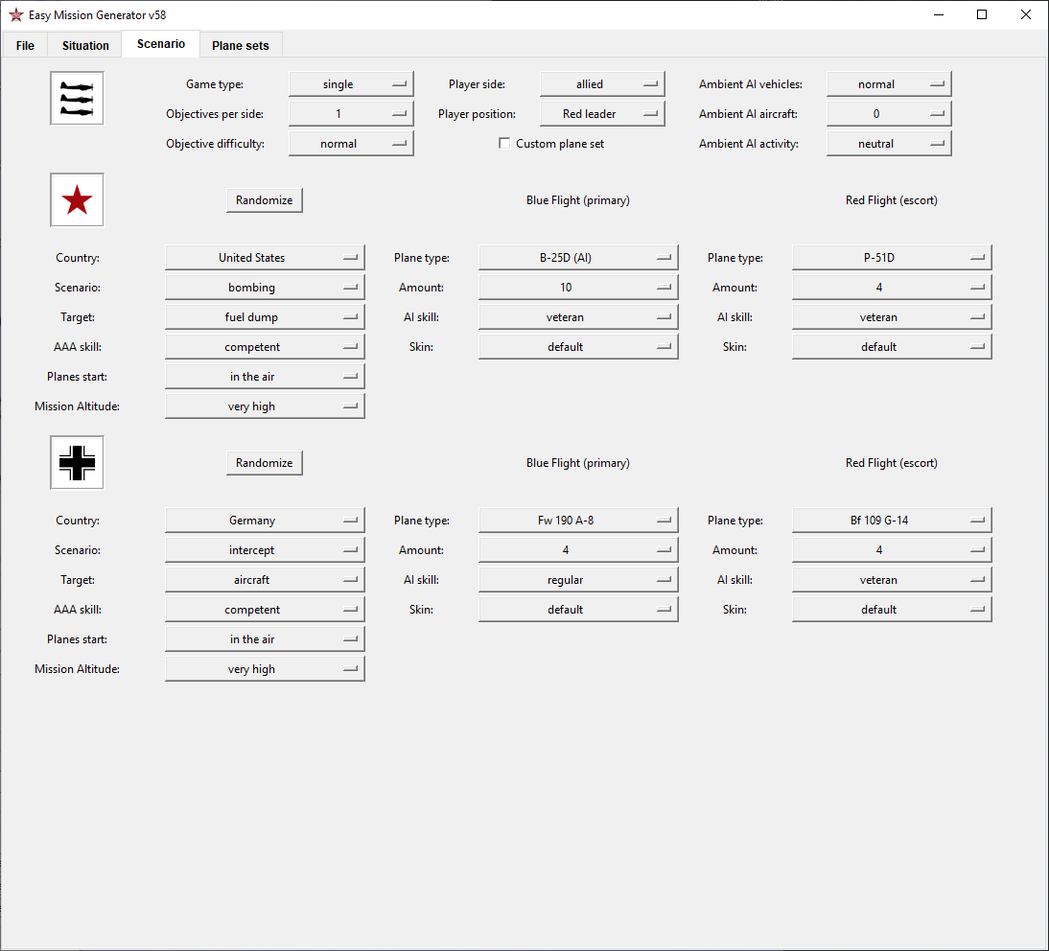Open Allied Red Flight AI skill dropdown
The image size is (1049, 951).
tap(892, 317)
